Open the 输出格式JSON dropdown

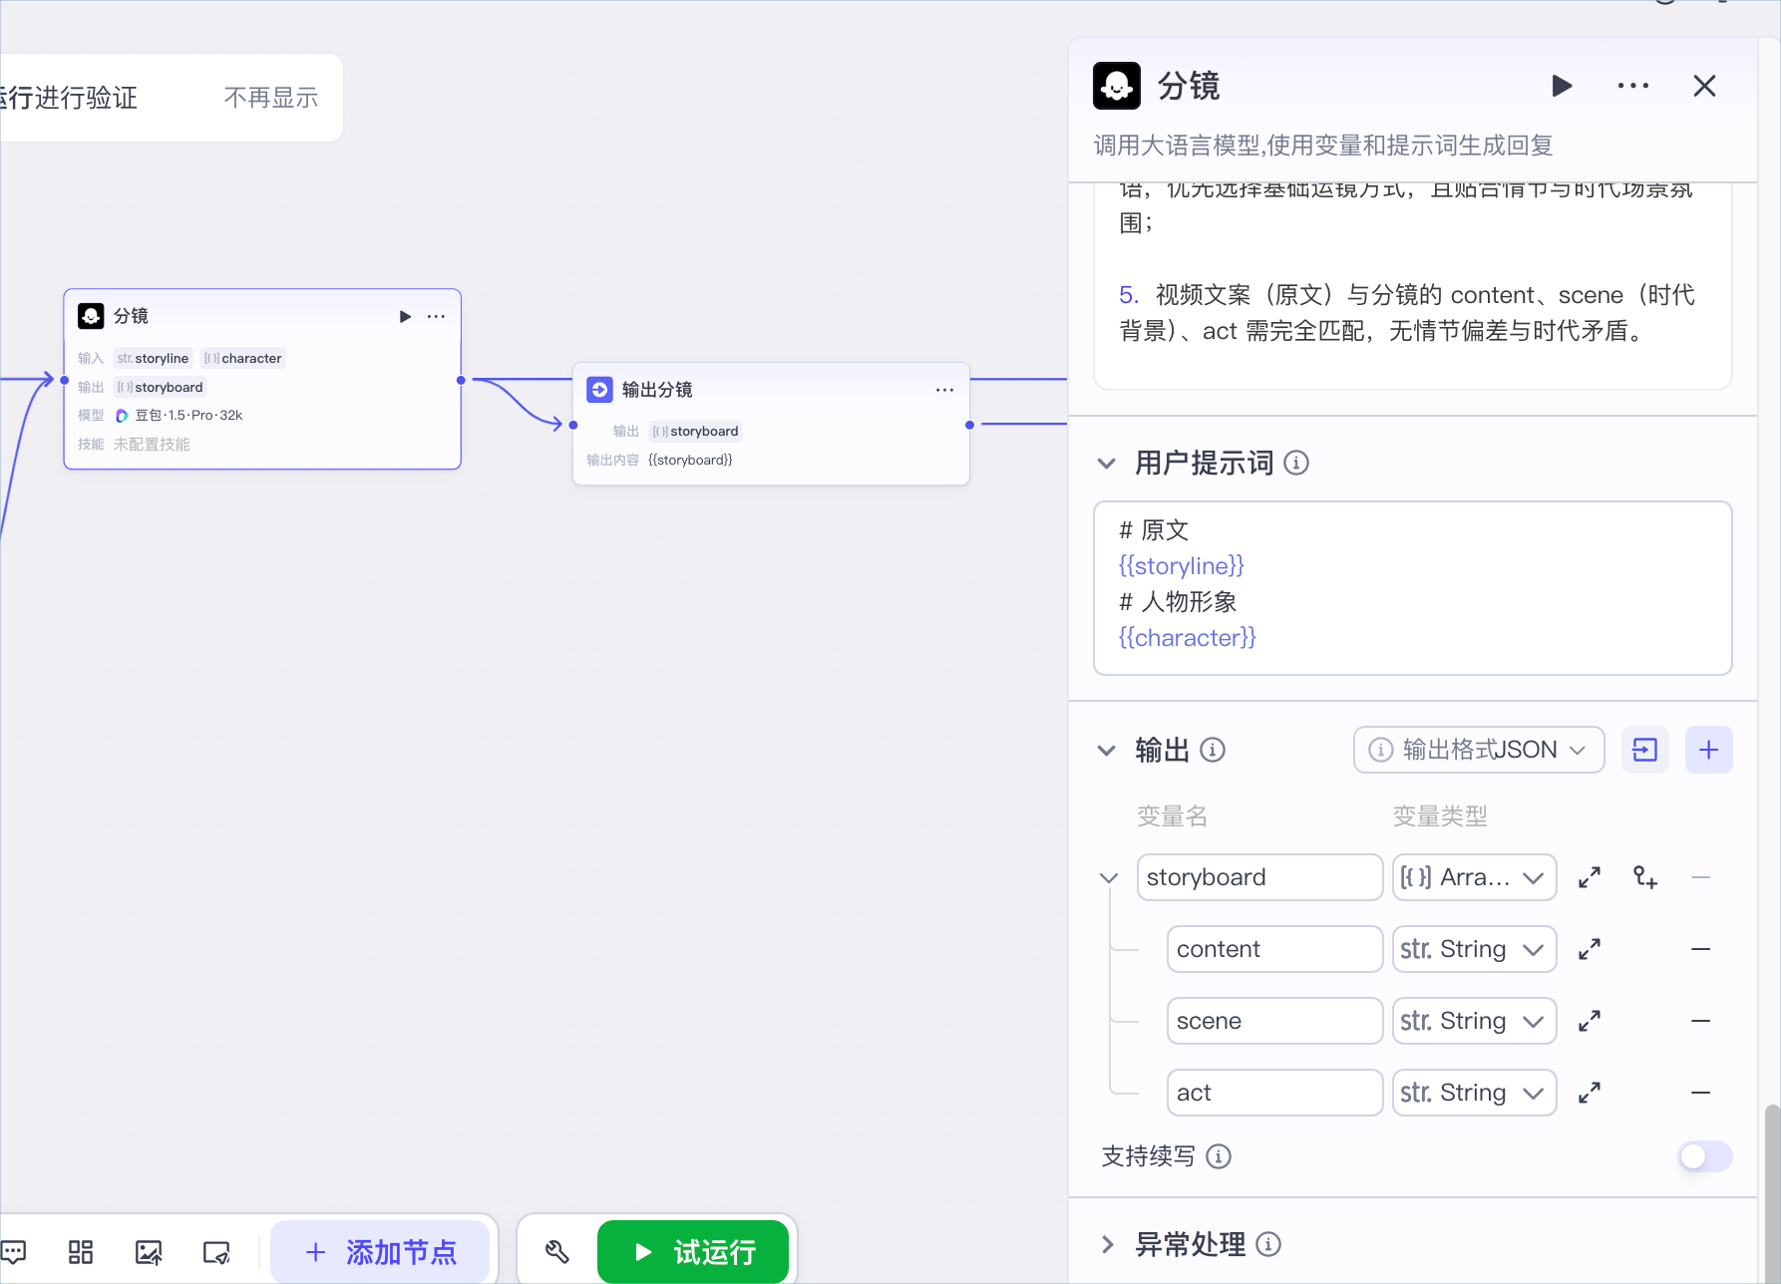click(x=1479, y=750)
